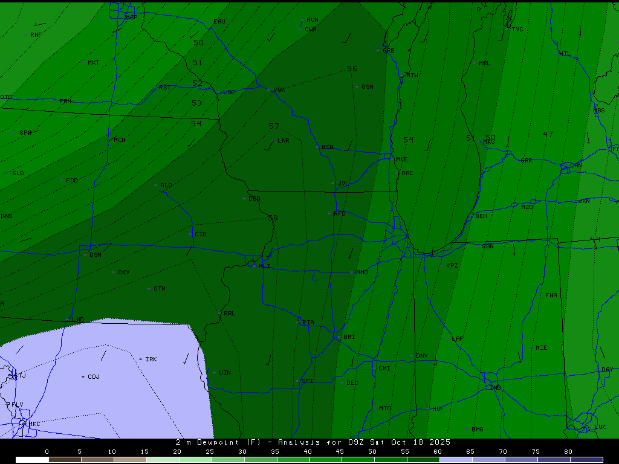This screenshot has height=464, width=619.
Task: Click the legend value 80
Action: point(568,452)
